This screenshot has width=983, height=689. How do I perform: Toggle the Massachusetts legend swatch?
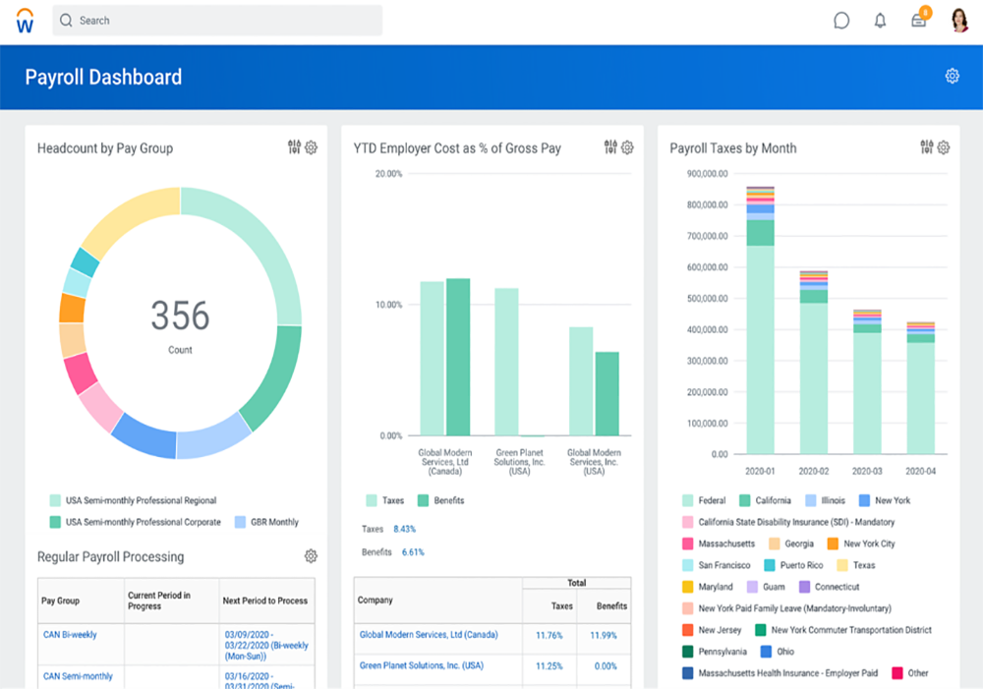tap(688, 544)
